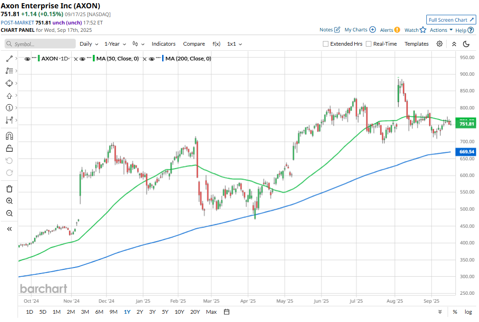Click the redo arrow icon
479x322 pixels.
(9, 173)
